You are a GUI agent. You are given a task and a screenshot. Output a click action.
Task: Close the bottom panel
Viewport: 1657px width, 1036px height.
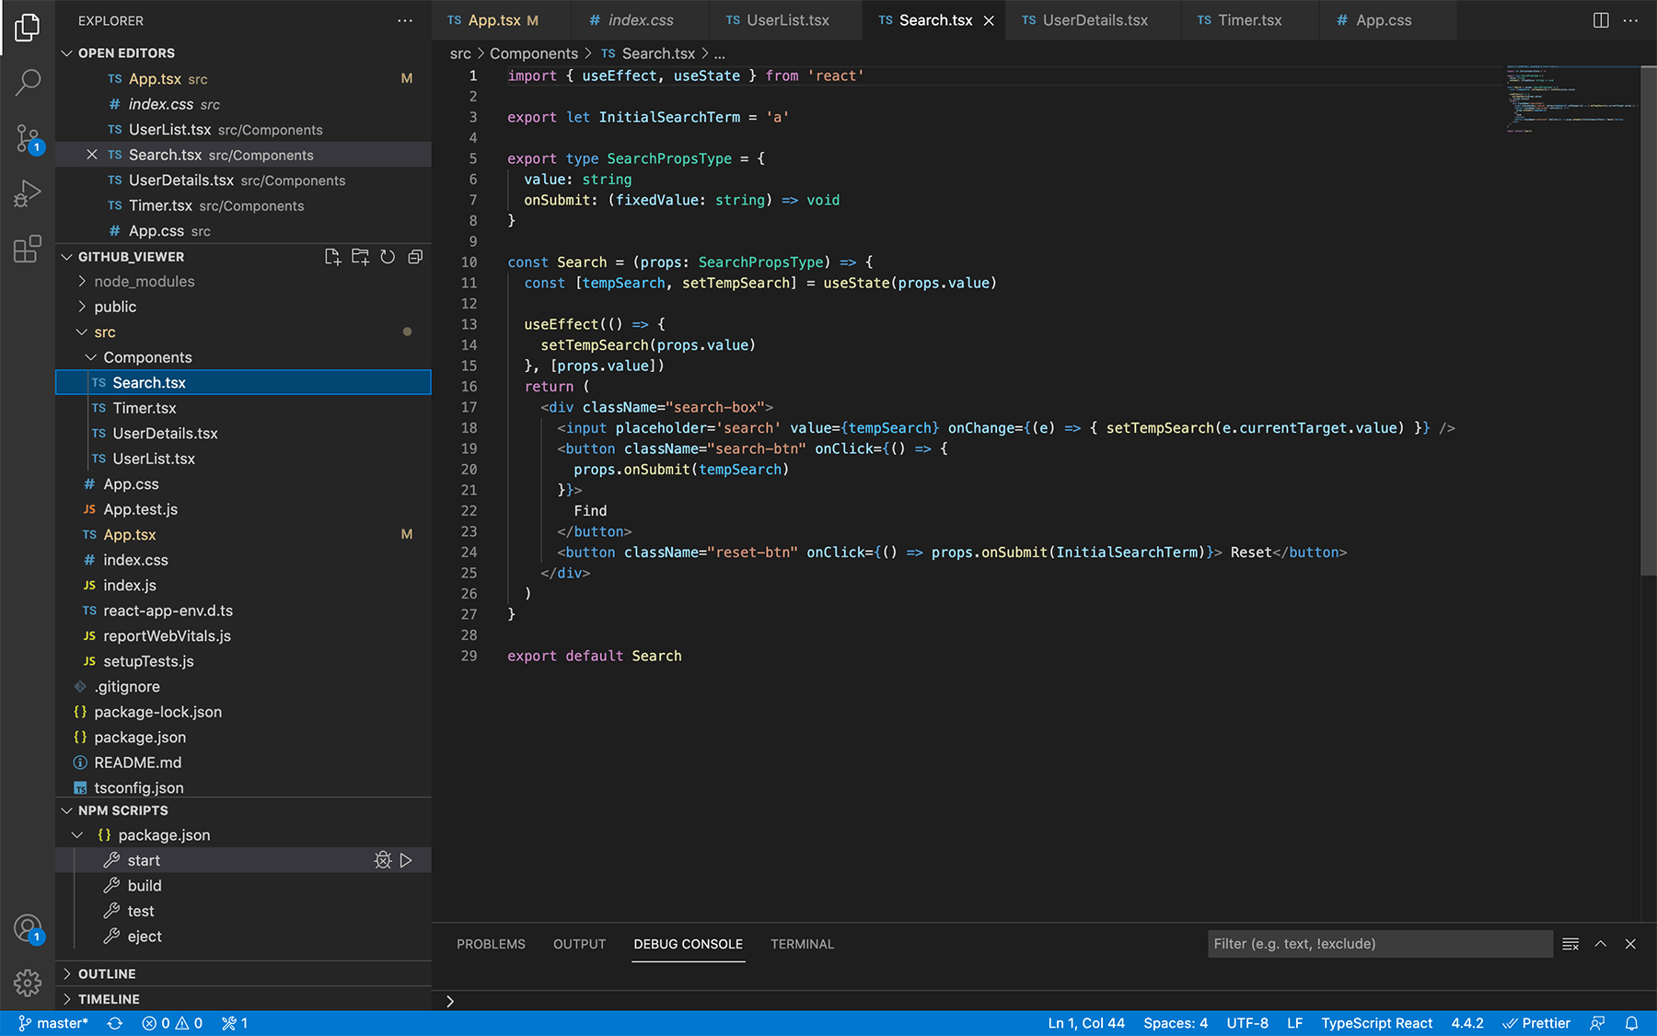(1630, 944)
